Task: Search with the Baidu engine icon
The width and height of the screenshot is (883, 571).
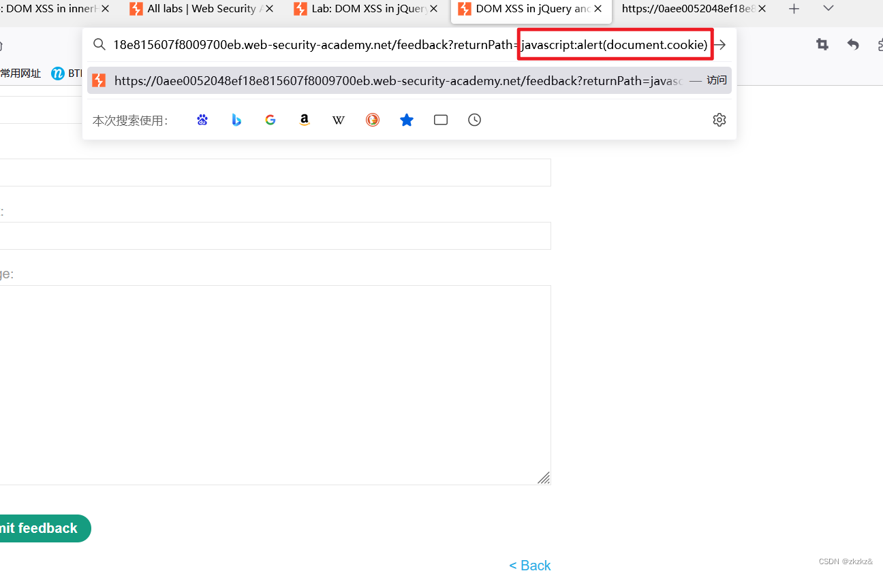Action: (202, 120)
